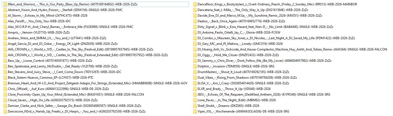
Task: Select AVA_CROWN Castles_In_The_Sky Festival_Extended_Edit name
Action: coord(88,55)
